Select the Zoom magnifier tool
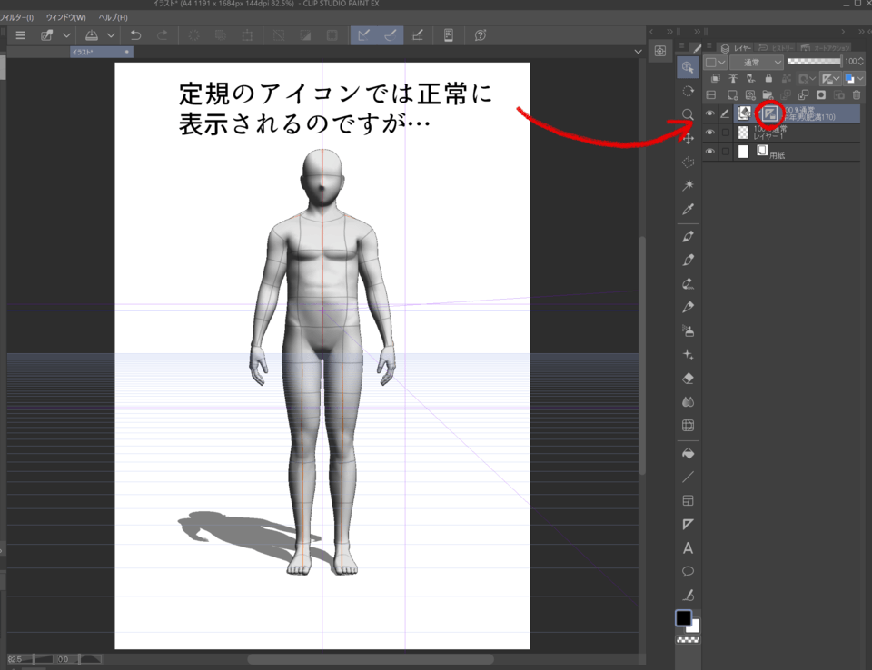872x670 pixels. pos(688,114)
